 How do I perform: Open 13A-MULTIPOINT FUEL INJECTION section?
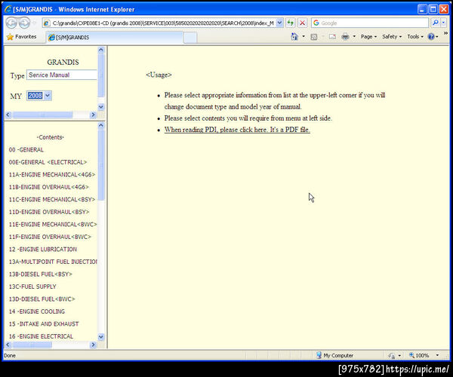click(x=53, y=262)
